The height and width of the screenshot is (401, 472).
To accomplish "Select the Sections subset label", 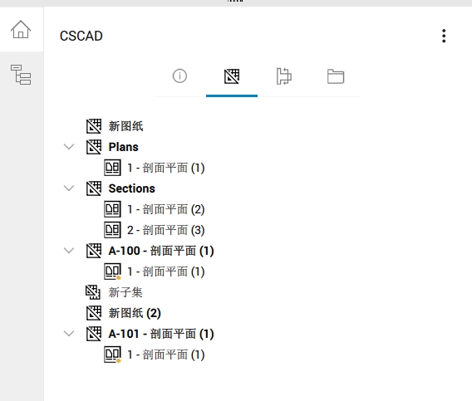I will point(132,188).
